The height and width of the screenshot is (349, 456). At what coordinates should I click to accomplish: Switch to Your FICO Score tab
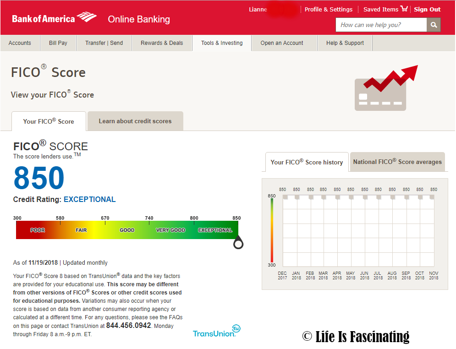click(49, 121)
